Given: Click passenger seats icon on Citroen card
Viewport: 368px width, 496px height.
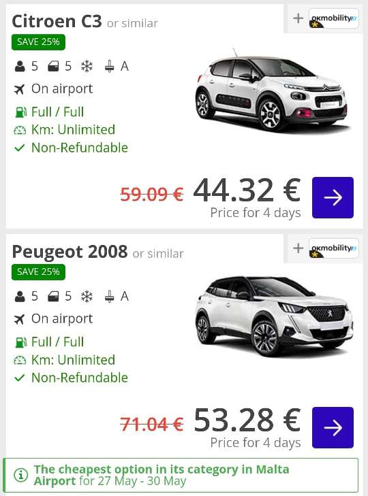Looking at the screenshot, I should click(x=20, y=67).
